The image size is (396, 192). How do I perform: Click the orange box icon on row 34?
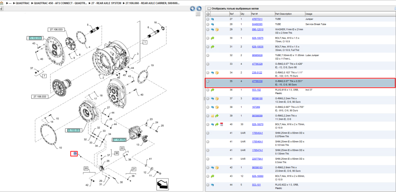pyautogui.click(x=217, y=73)
